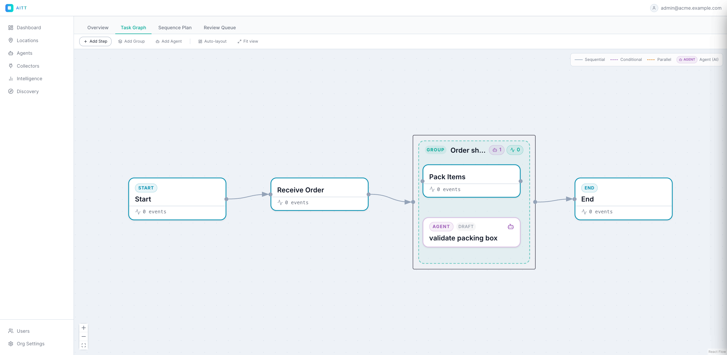Click admin@acme.example.com account label

tap(691, 8)
